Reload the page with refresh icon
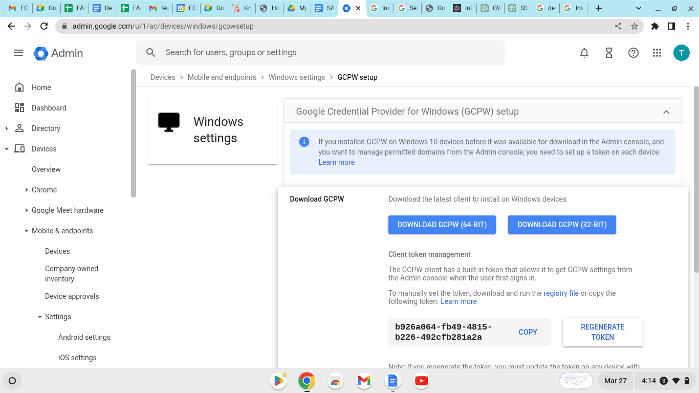 [x=44, y=26]
